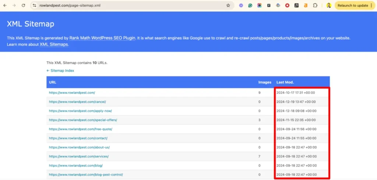Open the rowlandpest.com/cancel/ URL
The width and height of the screenshot is (377, 180).
[x=77, y=102]
